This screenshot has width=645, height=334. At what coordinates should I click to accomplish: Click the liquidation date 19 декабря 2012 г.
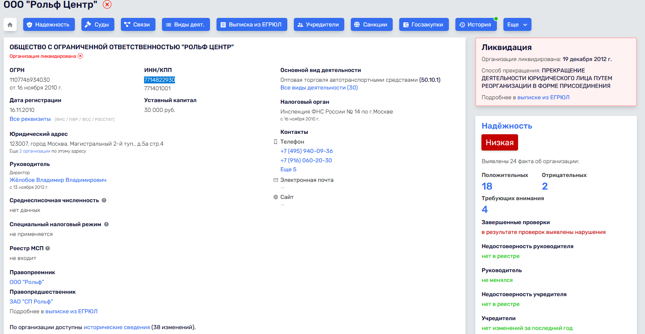tap(587, 59)
